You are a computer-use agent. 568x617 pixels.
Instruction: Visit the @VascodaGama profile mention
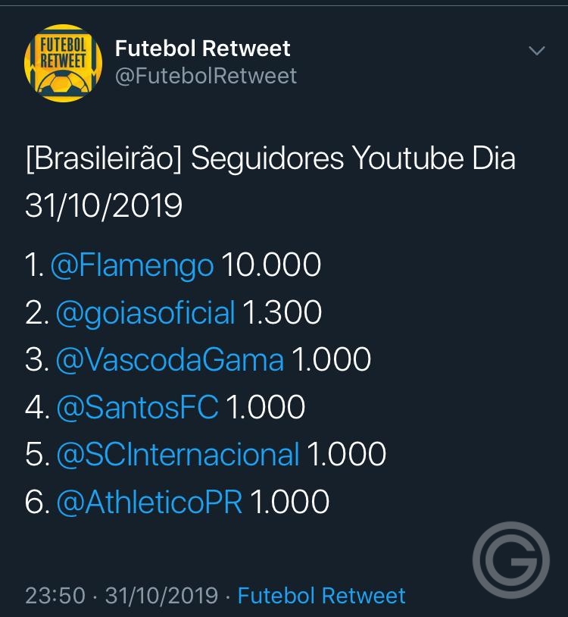point(170,360)
